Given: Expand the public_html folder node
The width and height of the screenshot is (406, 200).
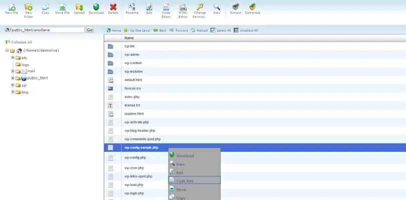Looking at the screenshot, I should click(13, 78).
